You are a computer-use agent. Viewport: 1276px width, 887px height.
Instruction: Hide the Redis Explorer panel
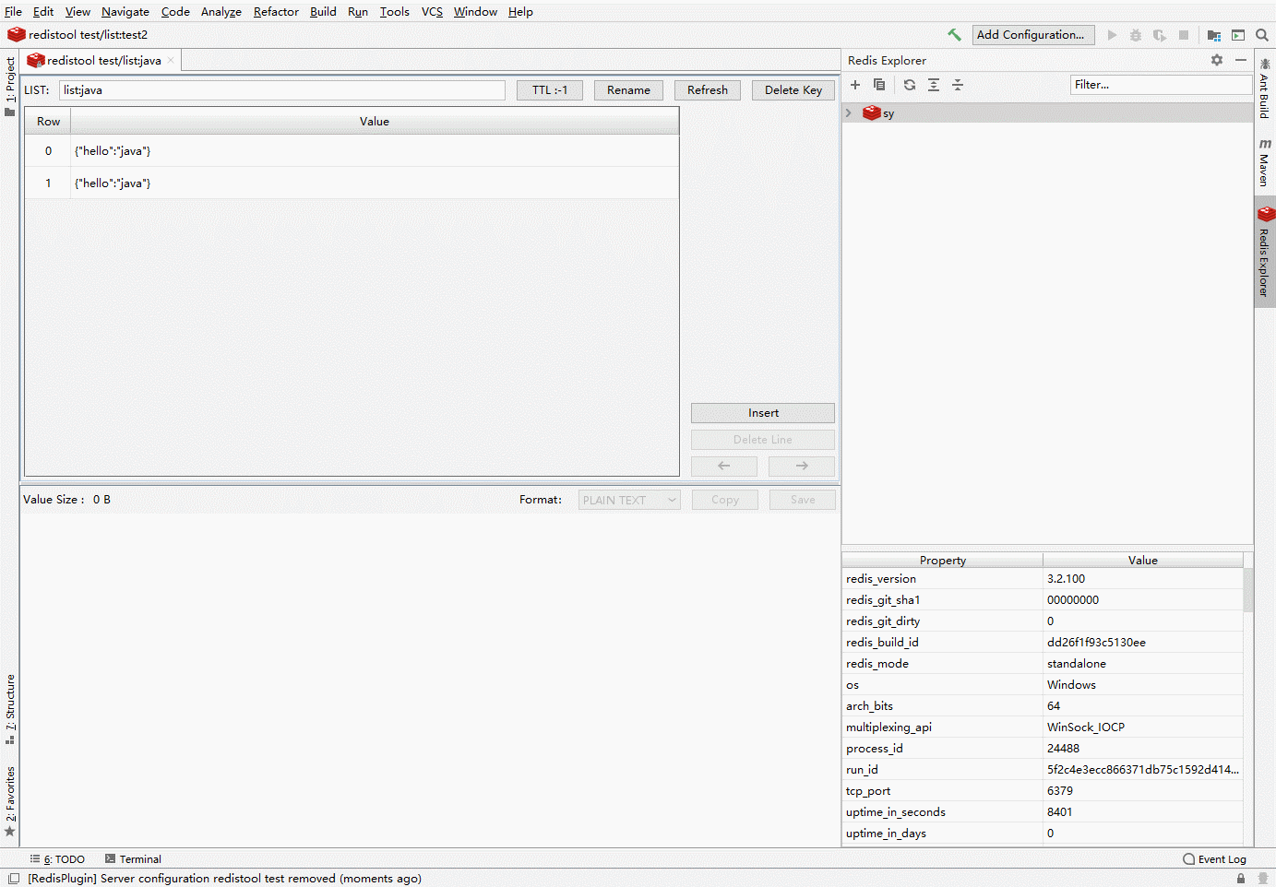tap(1241, 60)
